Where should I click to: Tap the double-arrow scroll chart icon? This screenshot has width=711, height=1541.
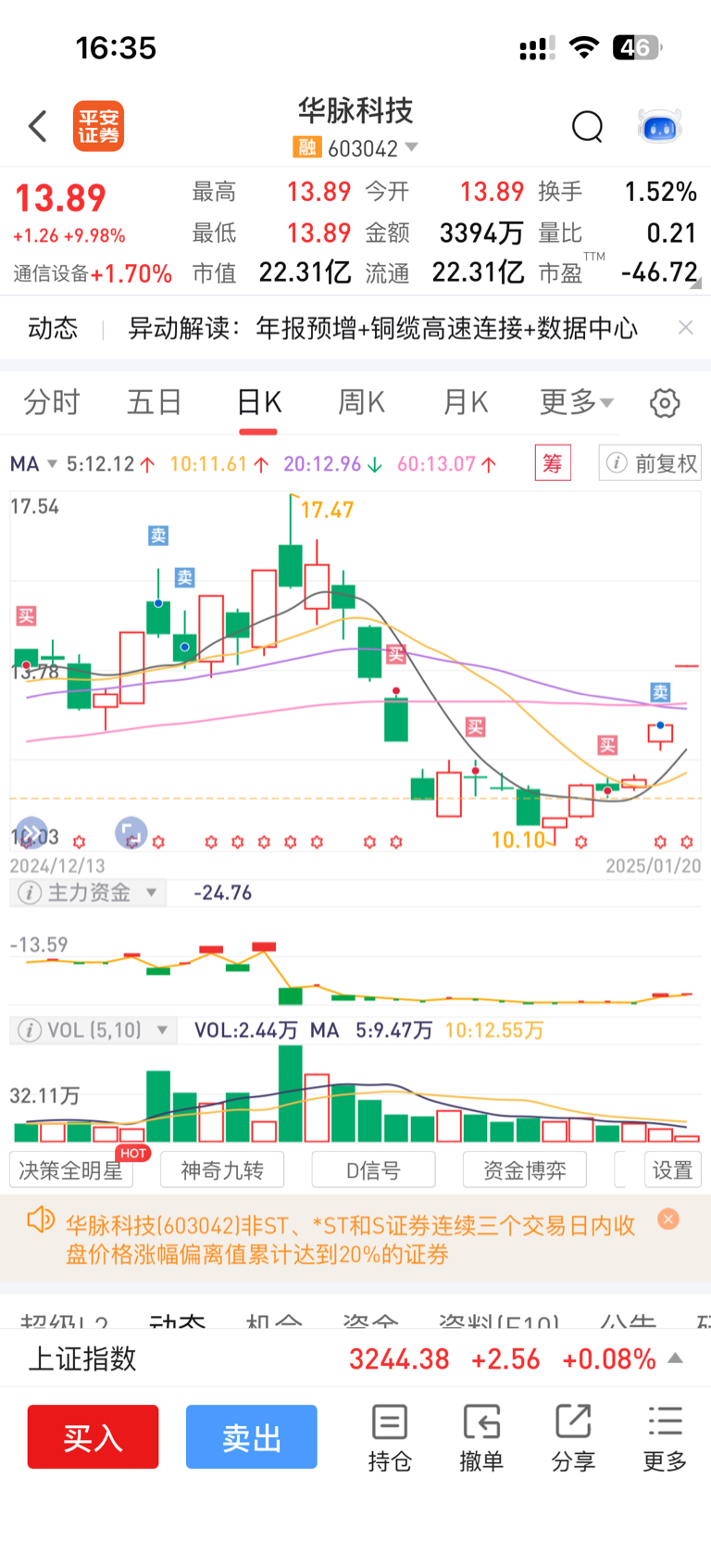(x=31, y=832)
